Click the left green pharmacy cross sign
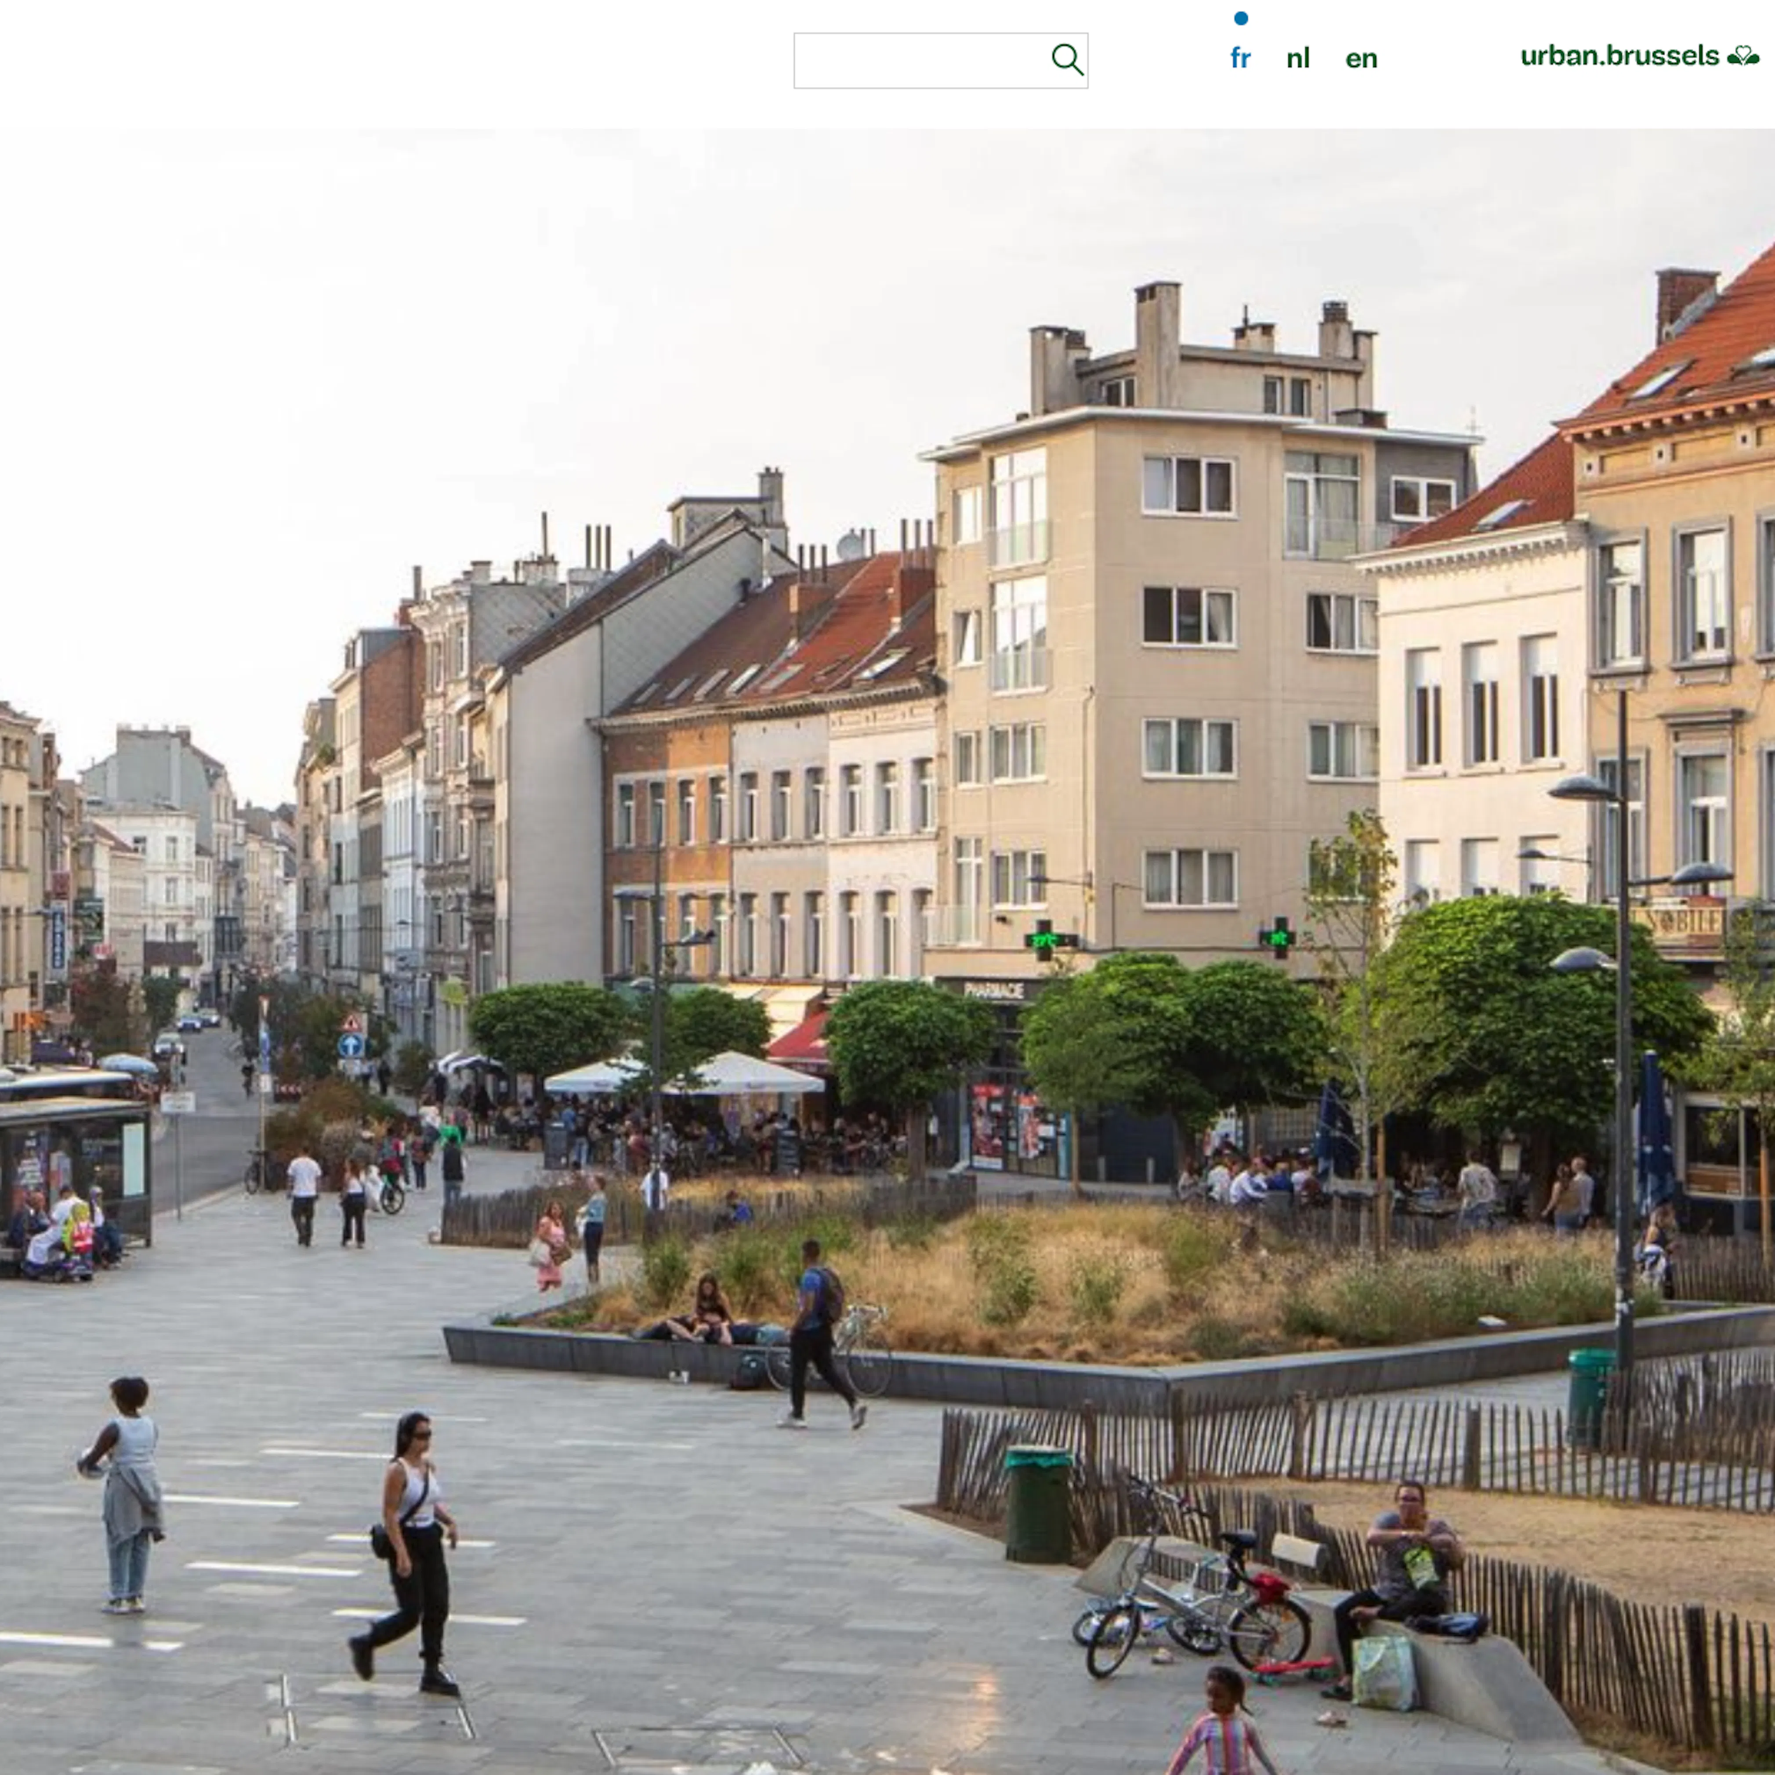Viewport: 1775px width, 1775px height. [1045, 940]
